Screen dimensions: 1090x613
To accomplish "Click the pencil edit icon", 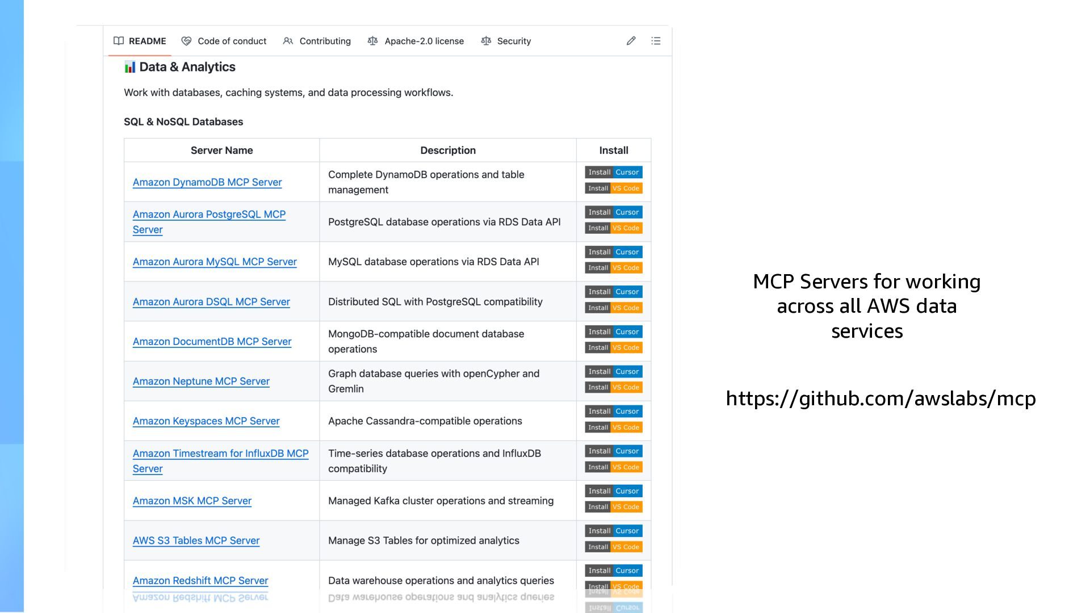I will tap(631, 41).
